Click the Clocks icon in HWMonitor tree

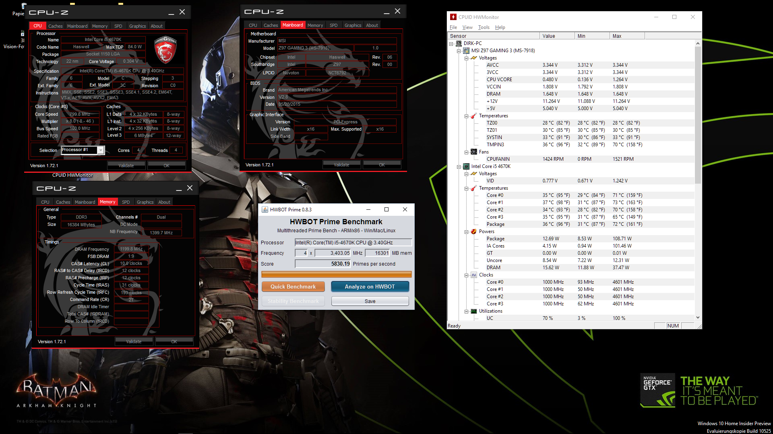474,275
